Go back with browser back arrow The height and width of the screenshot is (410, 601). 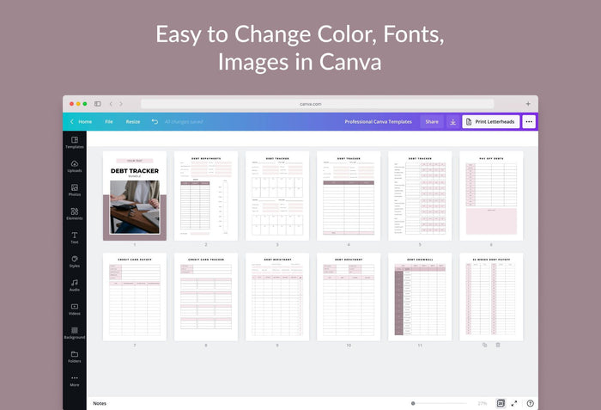point(111,104)
